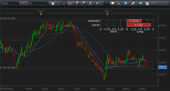170x91 pixels.
Task: Click the May month marker triangle
Action: pyautogui.click(x=41, y=14)
